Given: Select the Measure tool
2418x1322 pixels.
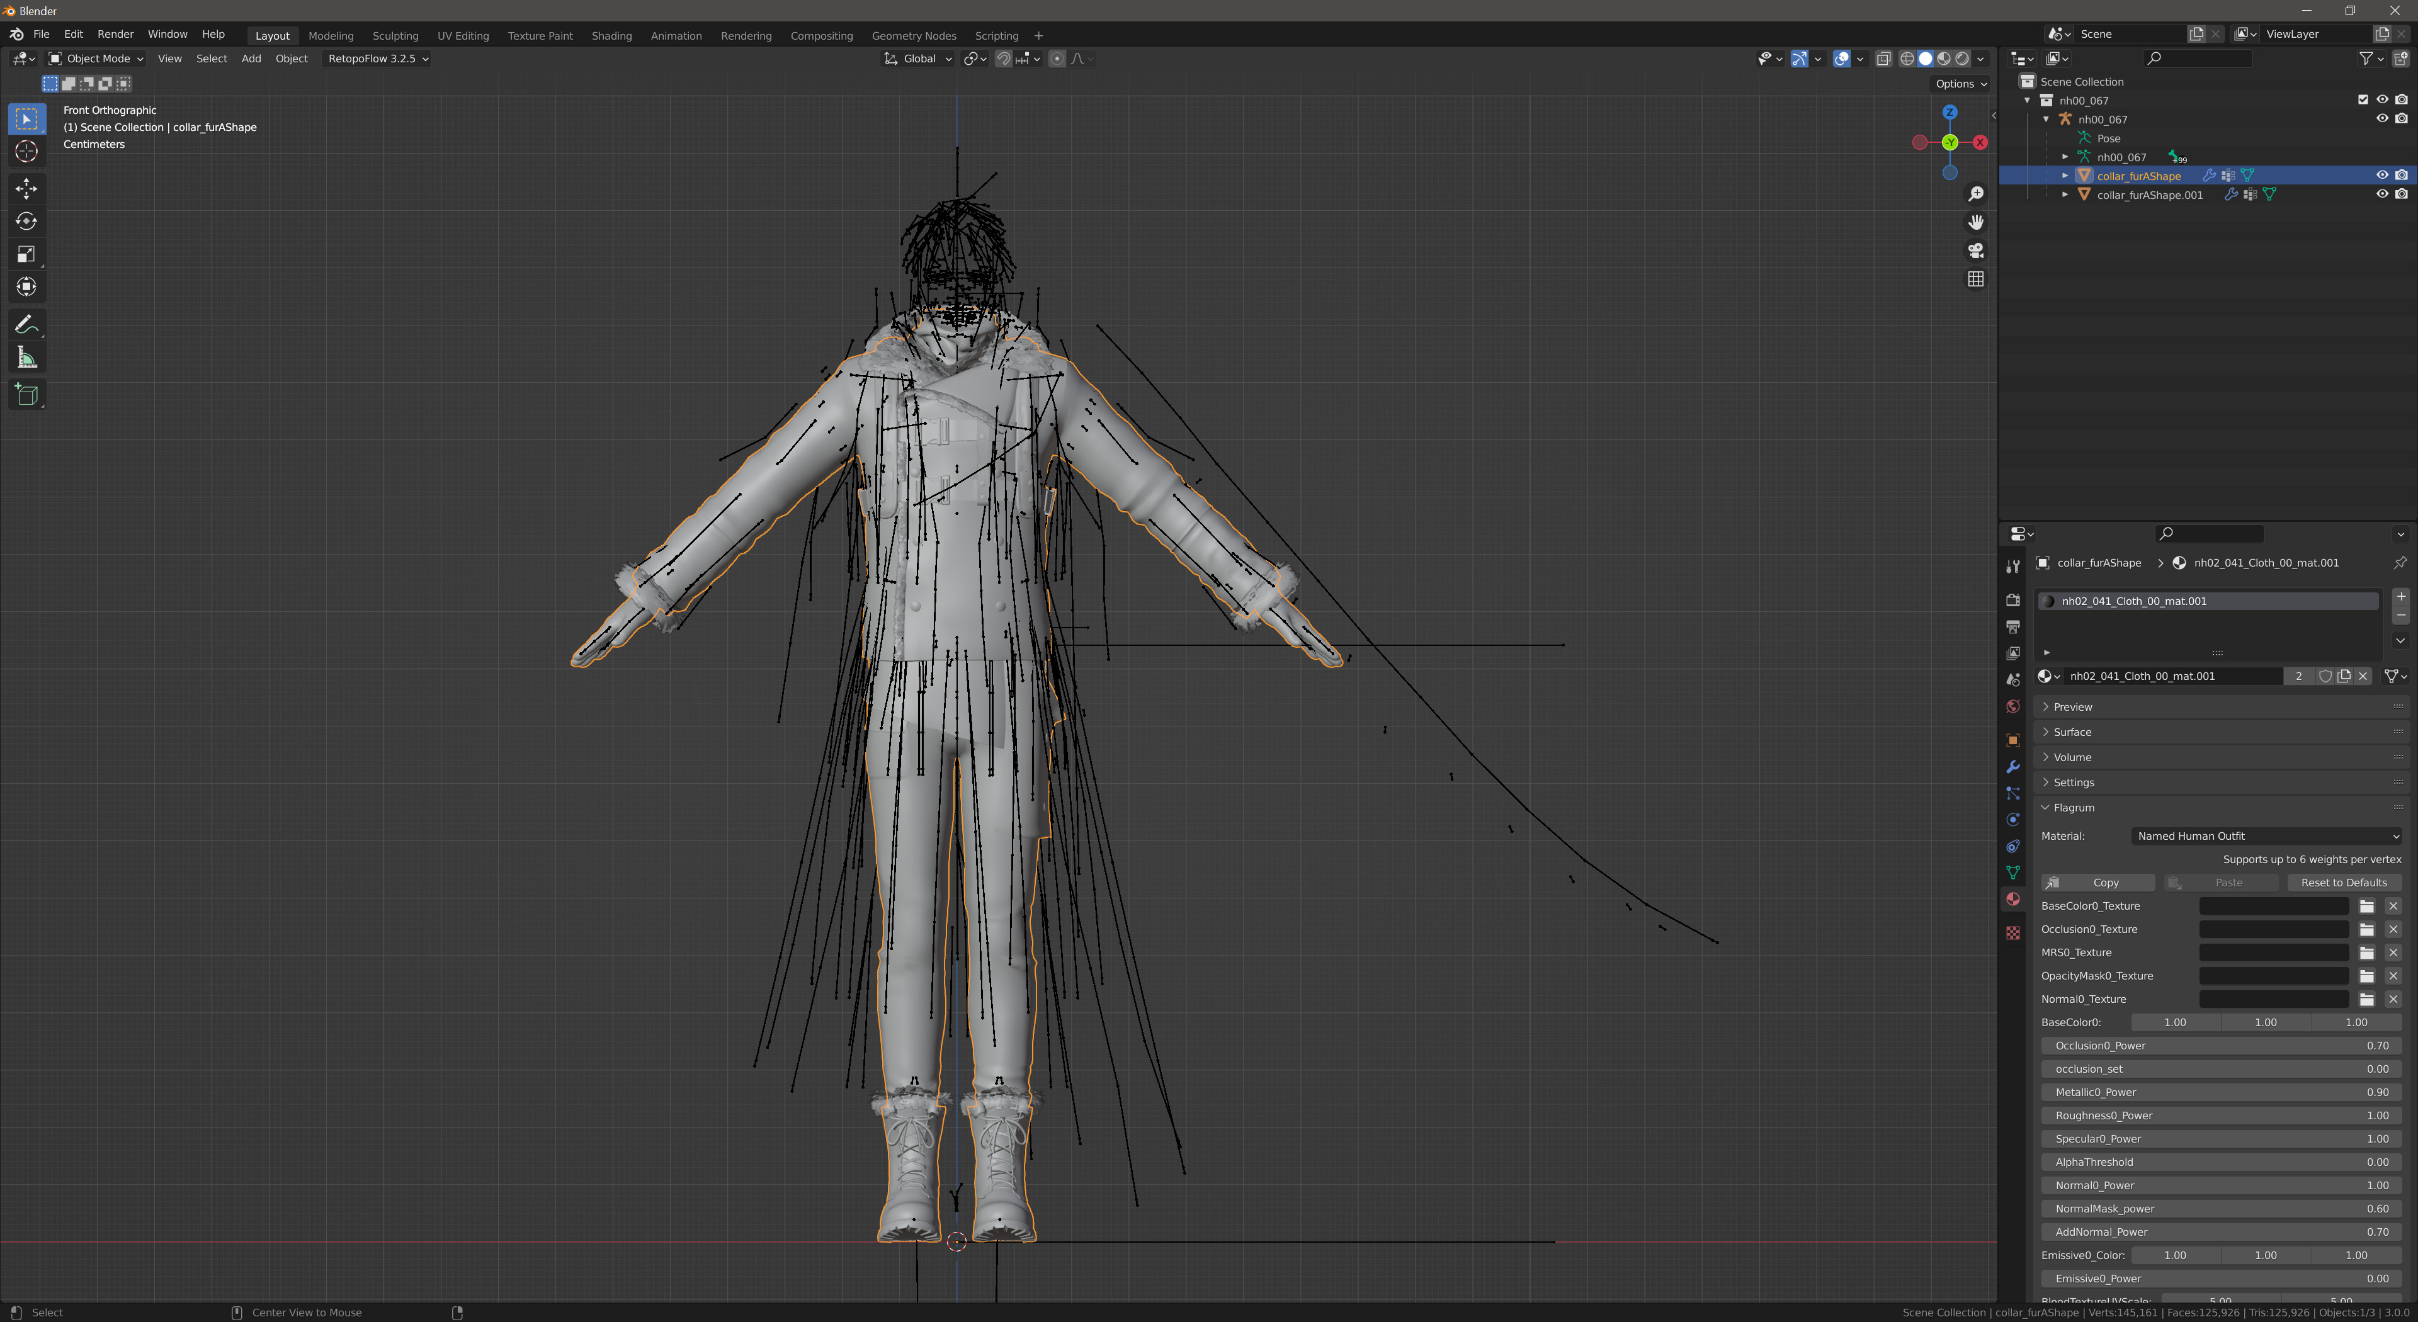Looking at the screenshot, I should [26, 358].
